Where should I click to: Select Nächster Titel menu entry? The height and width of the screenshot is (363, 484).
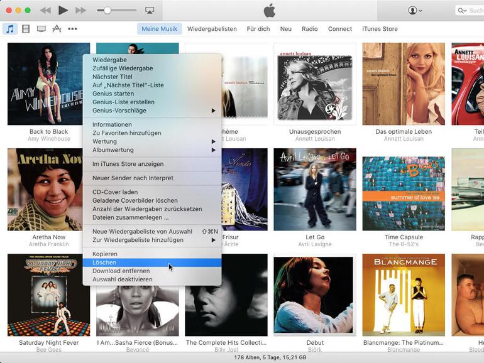[x=152, y=77]
